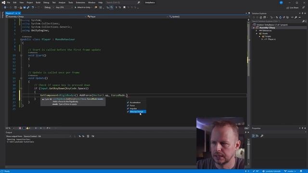Image resolution: width=308 pixels, height=173 pixels.
Task: Open the Any CPU platform dropdown
Action: tap(64, 8)
